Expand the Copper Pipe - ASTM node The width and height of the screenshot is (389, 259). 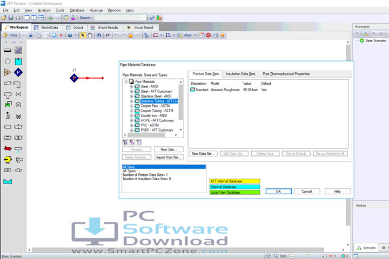tap(132, 106)
